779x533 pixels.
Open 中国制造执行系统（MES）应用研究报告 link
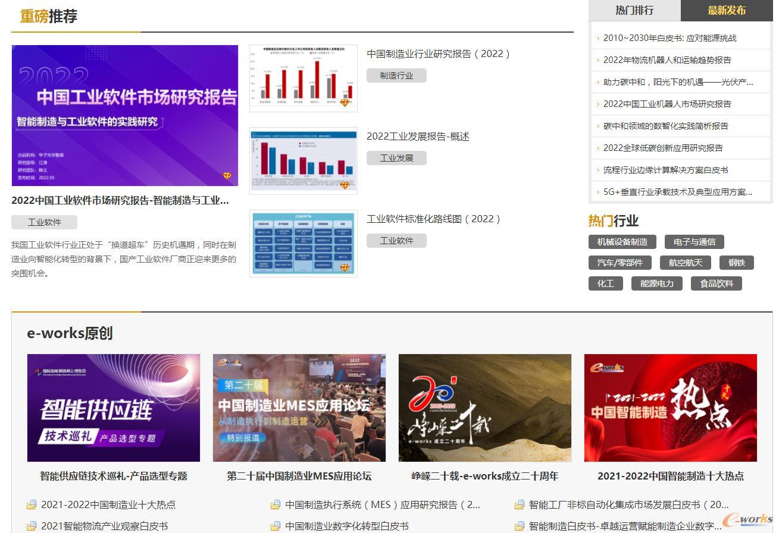click(383, 505)
